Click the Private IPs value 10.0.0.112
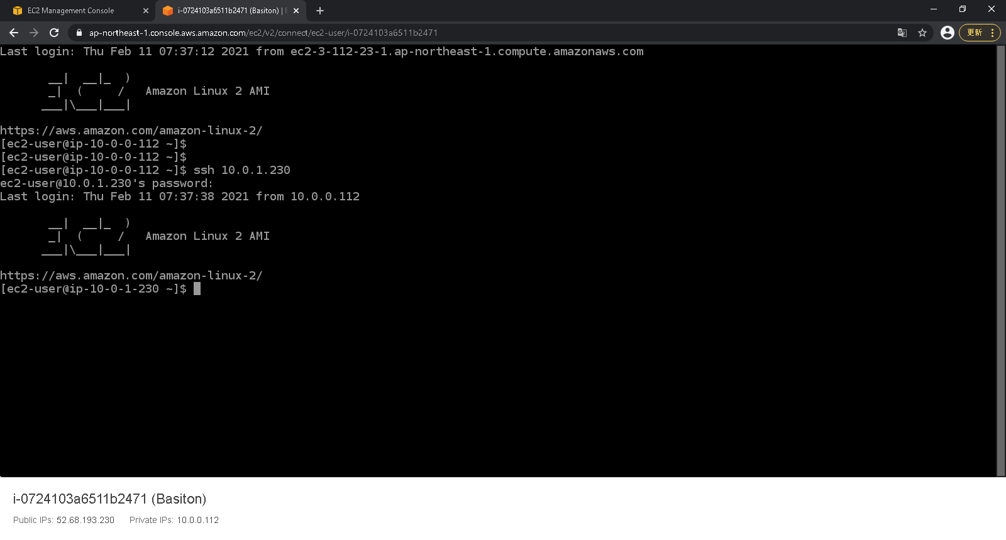This screenshot has height=540, width=1006. [x=197, y=520]
